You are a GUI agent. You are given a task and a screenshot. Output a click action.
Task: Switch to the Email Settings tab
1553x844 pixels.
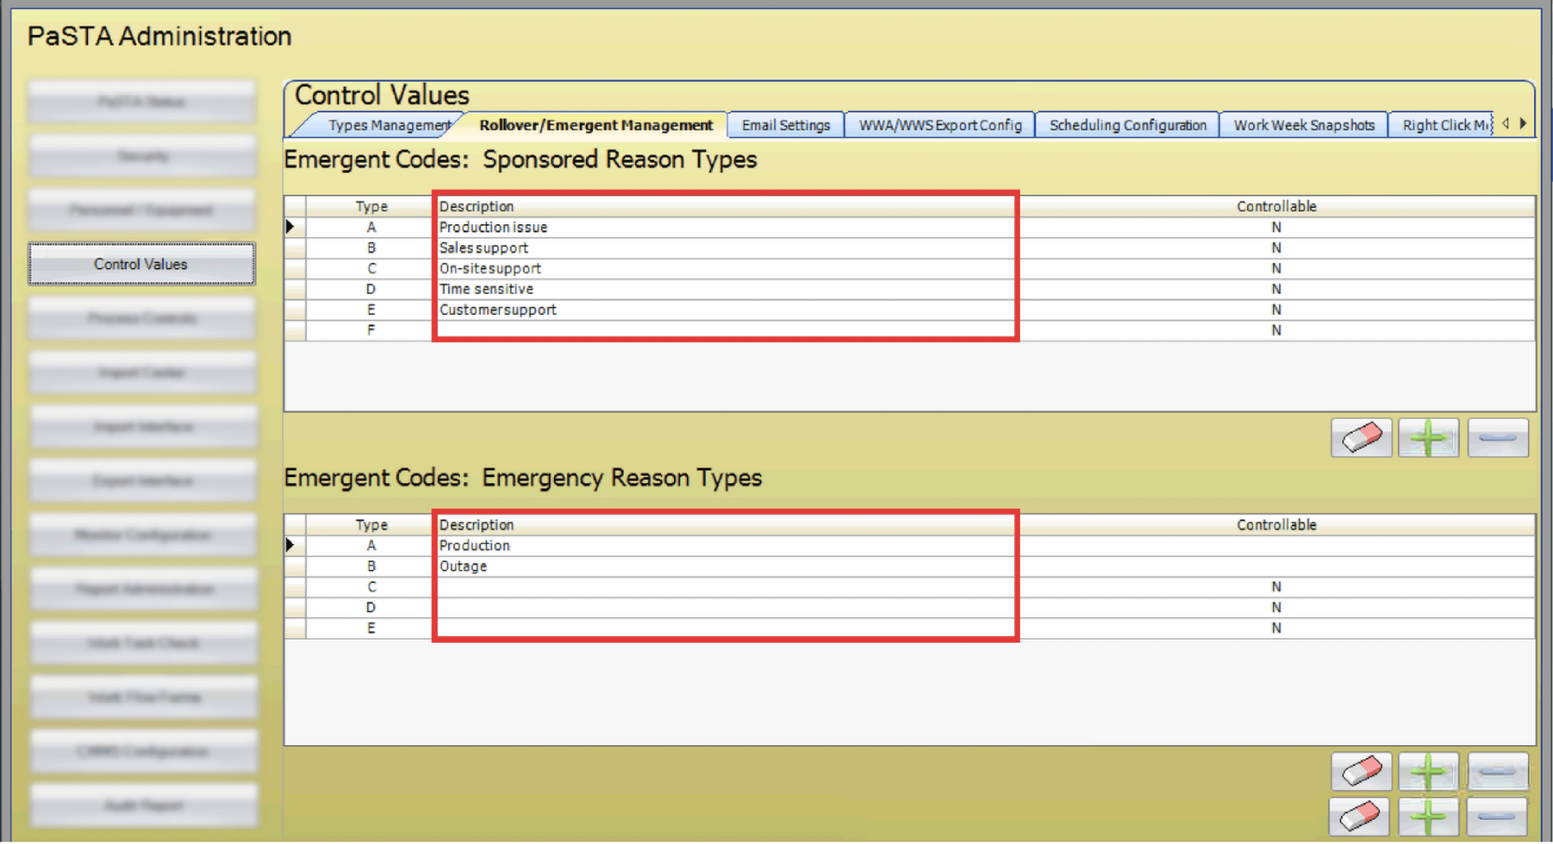[786, 126]
